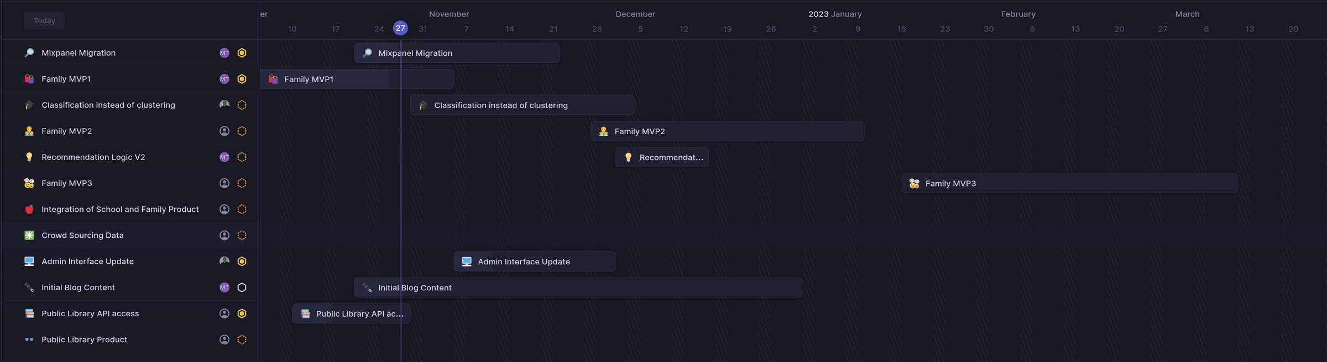
Task: Click the current date marker 27
Action: pos(400,28)
